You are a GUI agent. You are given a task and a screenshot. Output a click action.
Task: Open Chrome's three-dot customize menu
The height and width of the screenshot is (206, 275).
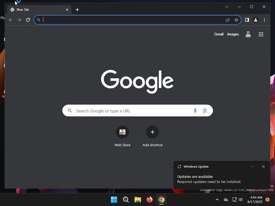264,20
